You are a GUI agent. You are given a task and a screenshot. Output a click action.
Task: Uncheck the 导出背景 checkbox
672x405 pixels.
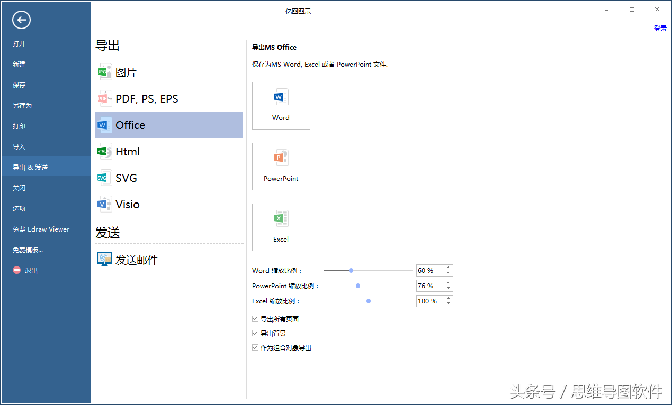[x=255, y=334]
